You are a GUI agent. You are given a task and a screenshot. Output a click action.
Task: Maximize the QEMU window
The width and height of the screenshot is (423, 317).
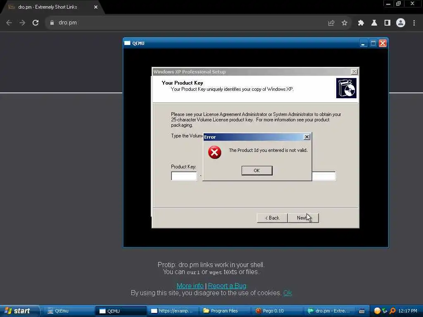coord(373,43)
